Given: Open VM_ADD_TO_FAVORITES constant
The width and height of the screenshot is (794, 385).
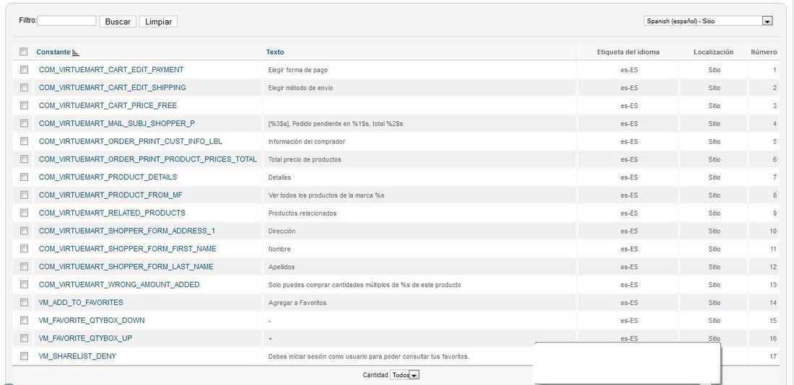Looking at the screenshot, I should [x=81, y=303].
